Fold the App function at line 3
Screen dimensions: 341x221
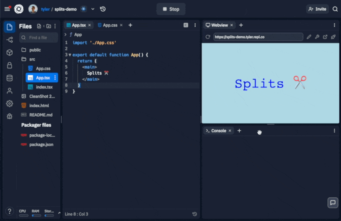(70, 55)
